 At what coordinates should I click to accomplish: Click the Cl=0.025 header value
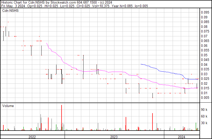click(x=83, y=6)
